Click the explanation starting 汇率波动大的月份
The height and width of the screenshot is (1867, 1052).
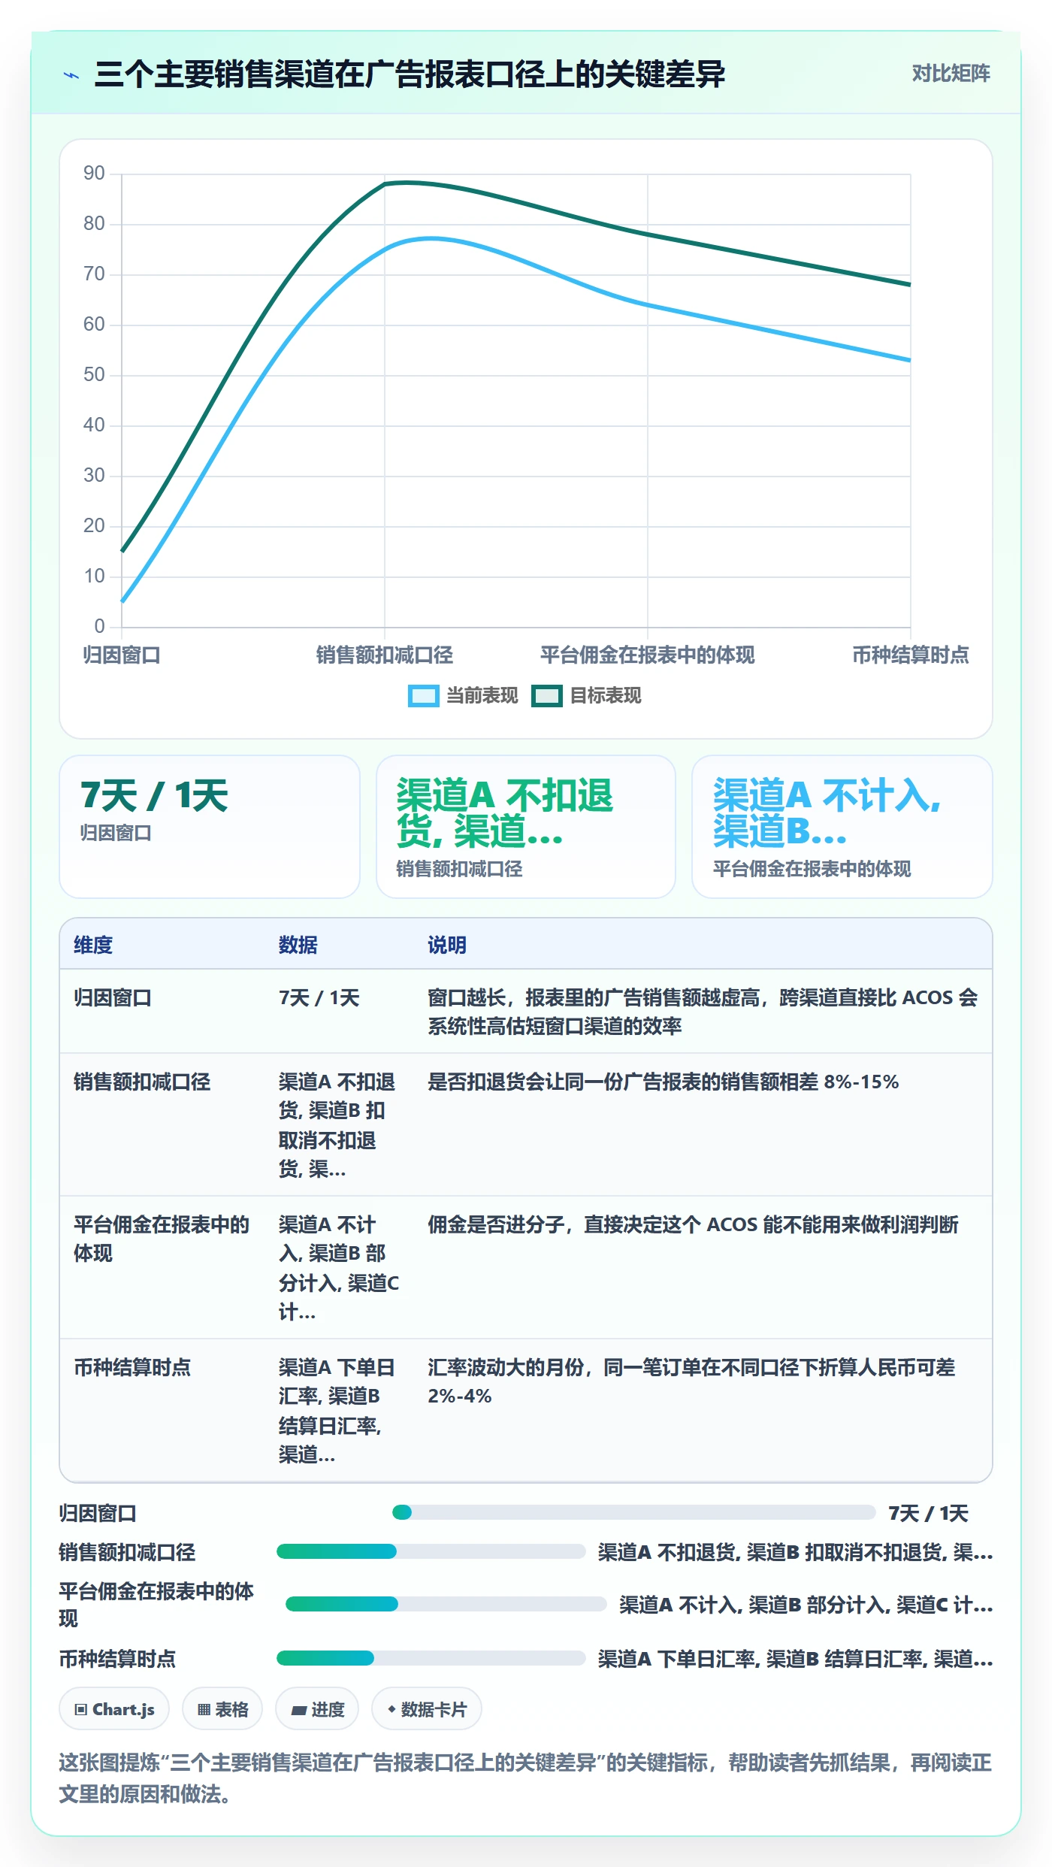691,1381
